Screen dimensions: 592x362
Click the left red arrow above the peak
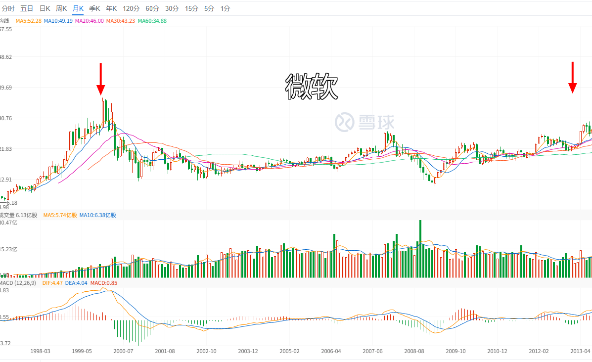[101, 79]
